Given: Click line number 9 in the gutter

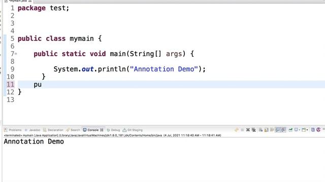Looking at the screenshot, I should pyautogui.click(x=12, y=69).
